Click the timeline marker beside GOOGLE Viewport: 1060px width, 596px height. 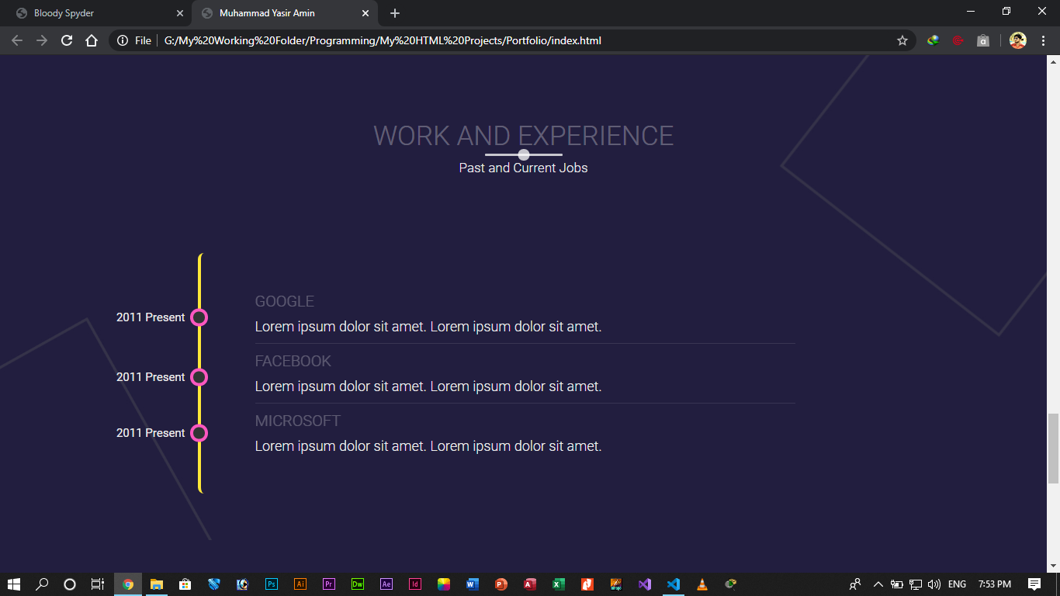click(199, 317)
